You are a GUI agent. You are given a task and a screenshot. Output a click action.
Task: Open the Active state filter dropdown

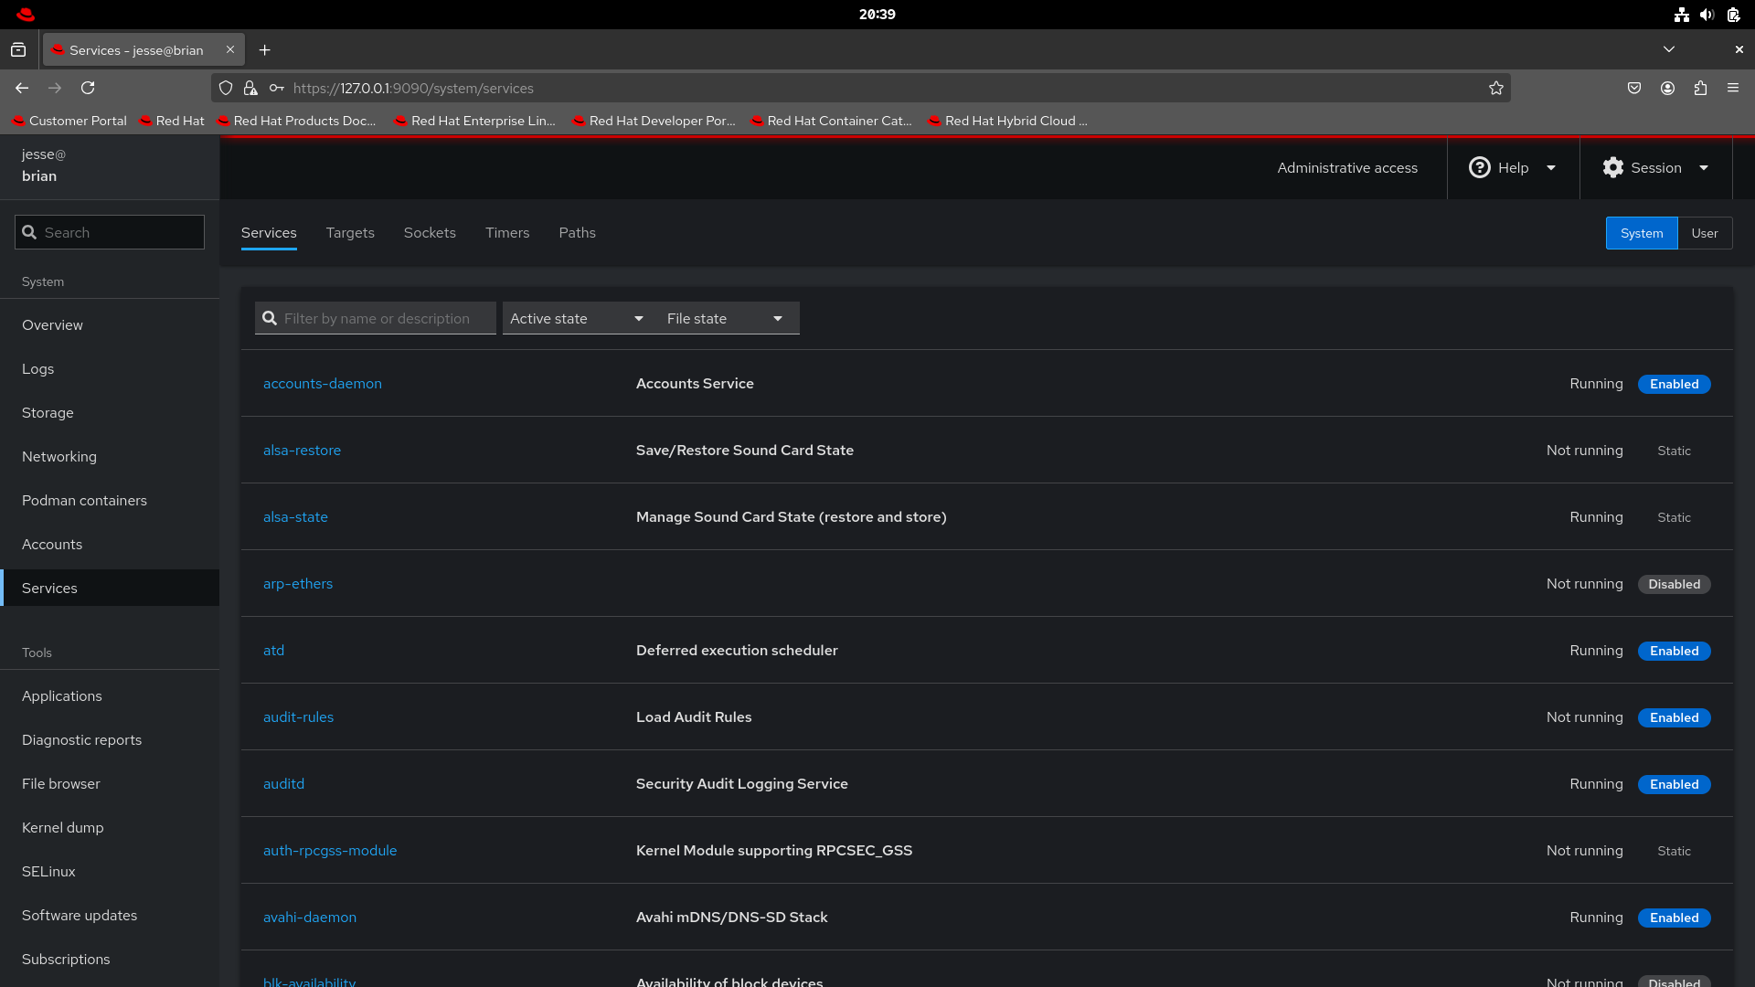point(577,318)
